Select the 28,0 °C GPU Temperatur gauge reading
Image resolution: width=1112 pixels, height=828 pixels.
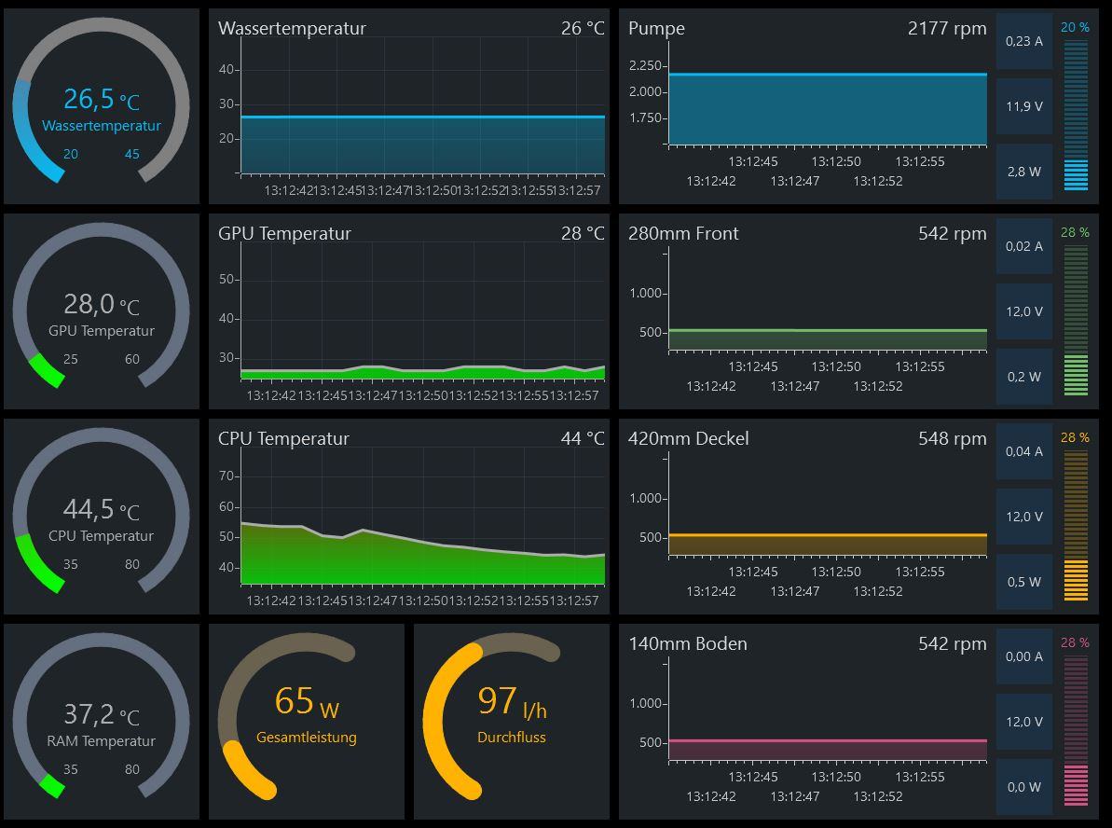[x=102, y=304]
